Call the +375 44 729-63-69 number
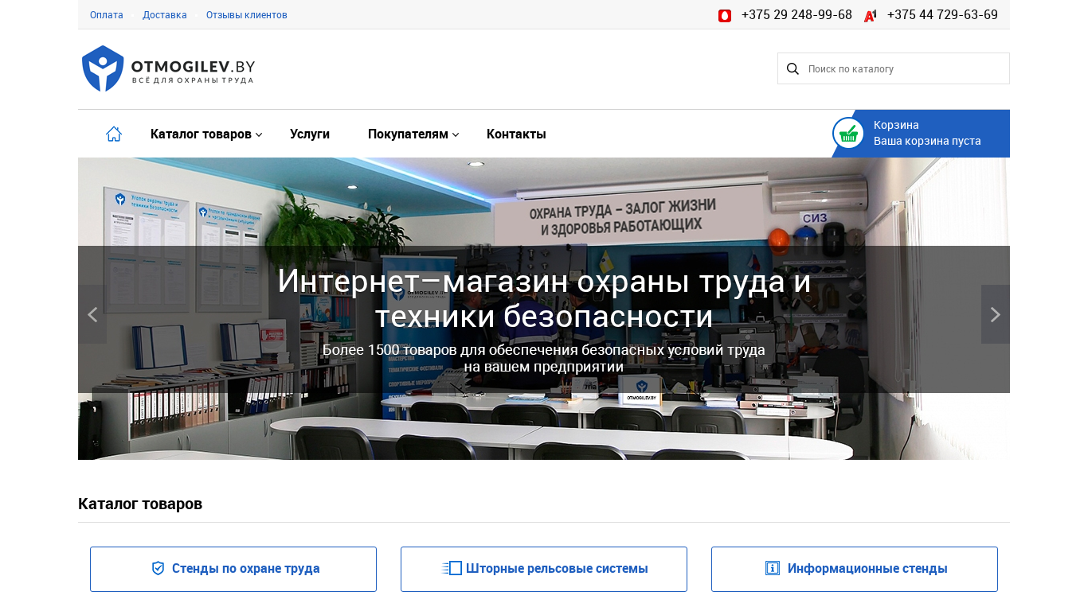This screenshot has width=1088, height=611. pos(942,15)
